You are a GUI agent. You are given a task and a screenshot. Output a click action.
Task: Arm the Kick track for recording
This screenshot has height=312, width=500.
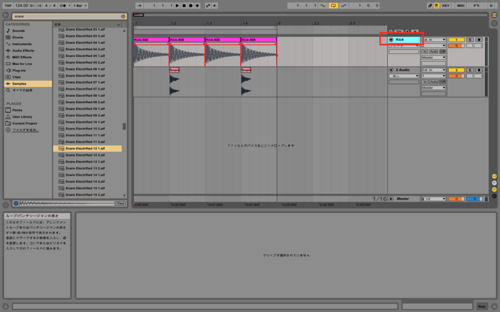click(x=479, y=39)
